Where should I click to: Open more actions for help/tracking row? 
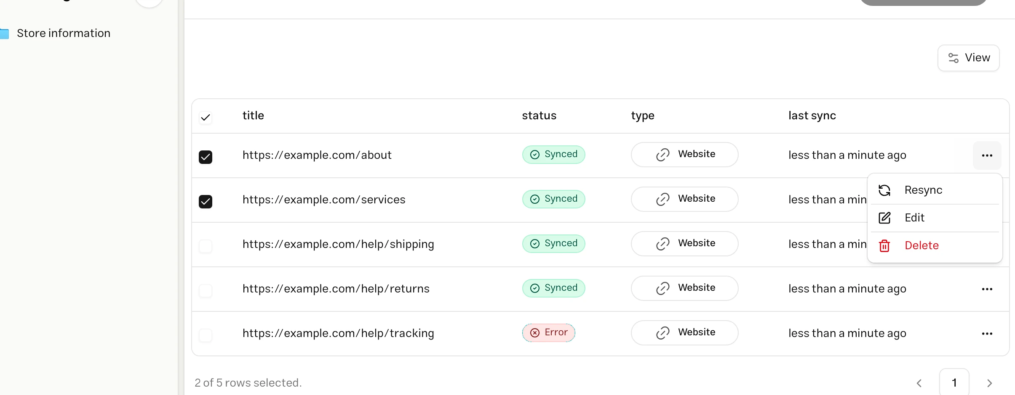(987, 334)
